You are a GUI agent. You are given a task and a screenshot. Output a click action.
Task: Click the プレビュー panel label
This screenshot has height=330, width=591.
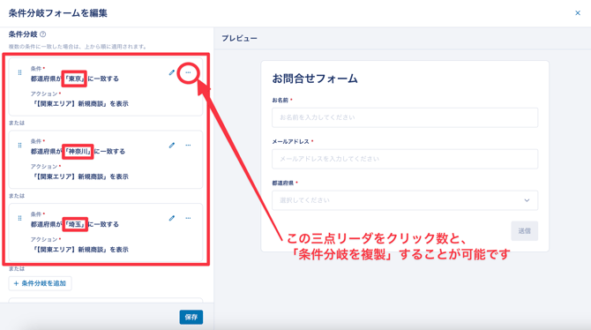[239, 38]
